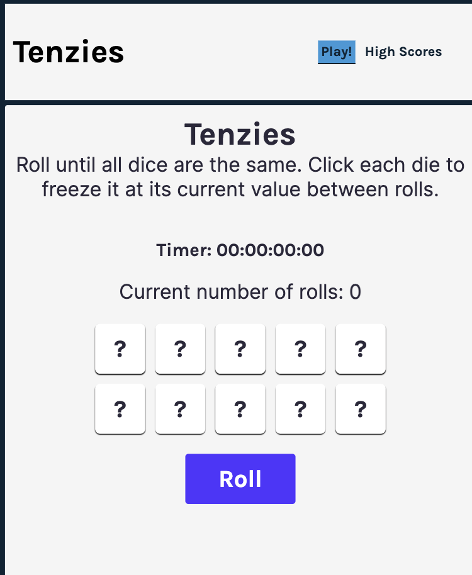
Task: Click the Tenzies site title in the header
Action: pos(69,52)
